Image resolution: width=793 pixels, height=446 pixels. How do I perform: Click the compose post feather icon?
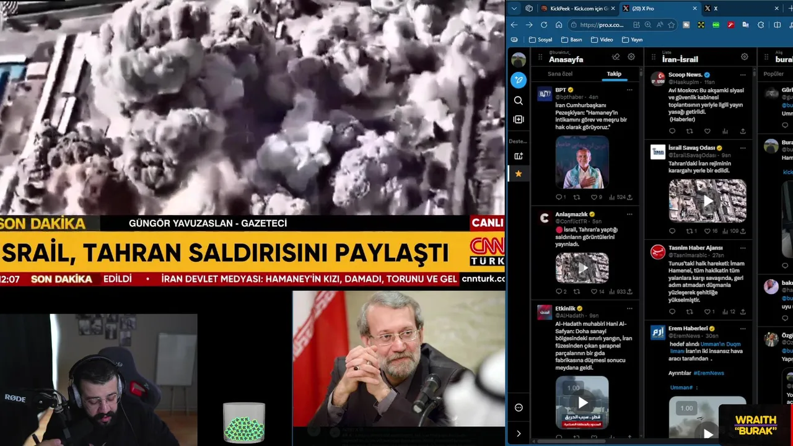[519, 80]
